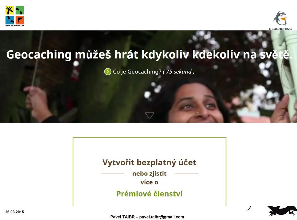Click the downward triangle scroll indicator
The width and height of the screenshot is (297, 220).
point(149,116)
